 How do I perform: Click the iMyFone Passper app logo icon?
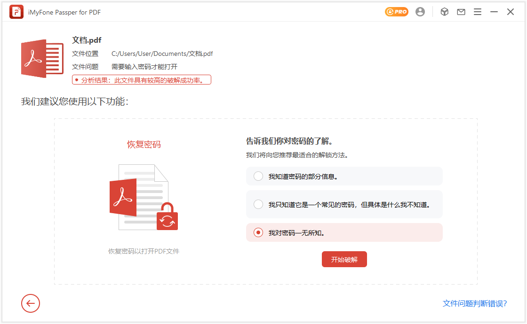[16, 12]
